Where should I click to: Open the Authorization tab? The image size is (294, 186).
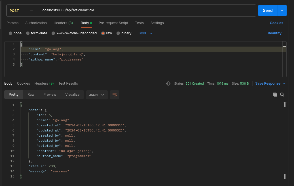36,23
